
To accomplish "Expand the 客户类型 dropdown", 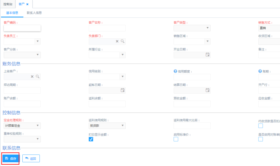I will coord(208,28).
